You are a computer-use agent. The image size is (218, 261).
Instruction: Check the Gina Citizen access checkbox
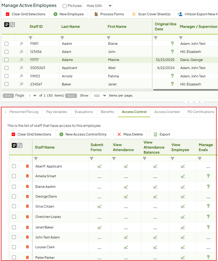tap(14, 206)
